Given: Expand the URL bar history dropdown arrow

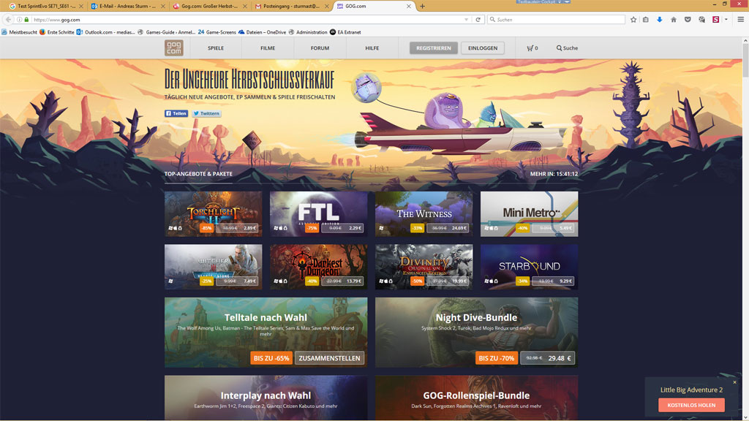Looking at the screenshot, I should pyautogui.click(x=467, y=20).
